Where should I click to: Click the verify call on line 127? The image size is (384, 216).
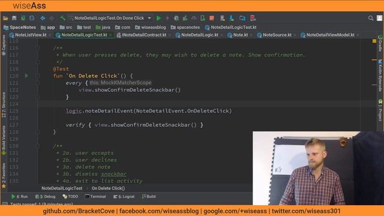pyautogui.click(x=75, y=125)
